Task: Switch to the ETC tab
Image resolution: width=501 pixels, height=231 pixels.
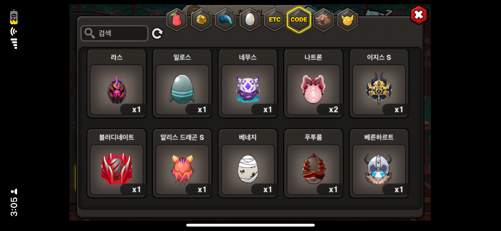Action: 275,20
